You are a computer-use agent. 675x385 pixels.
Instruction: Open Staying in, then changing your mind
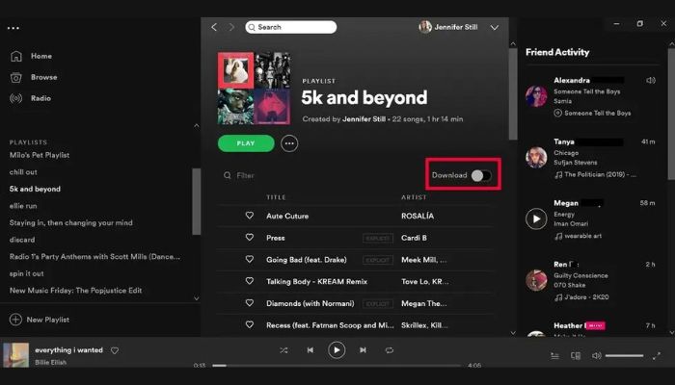71,223
